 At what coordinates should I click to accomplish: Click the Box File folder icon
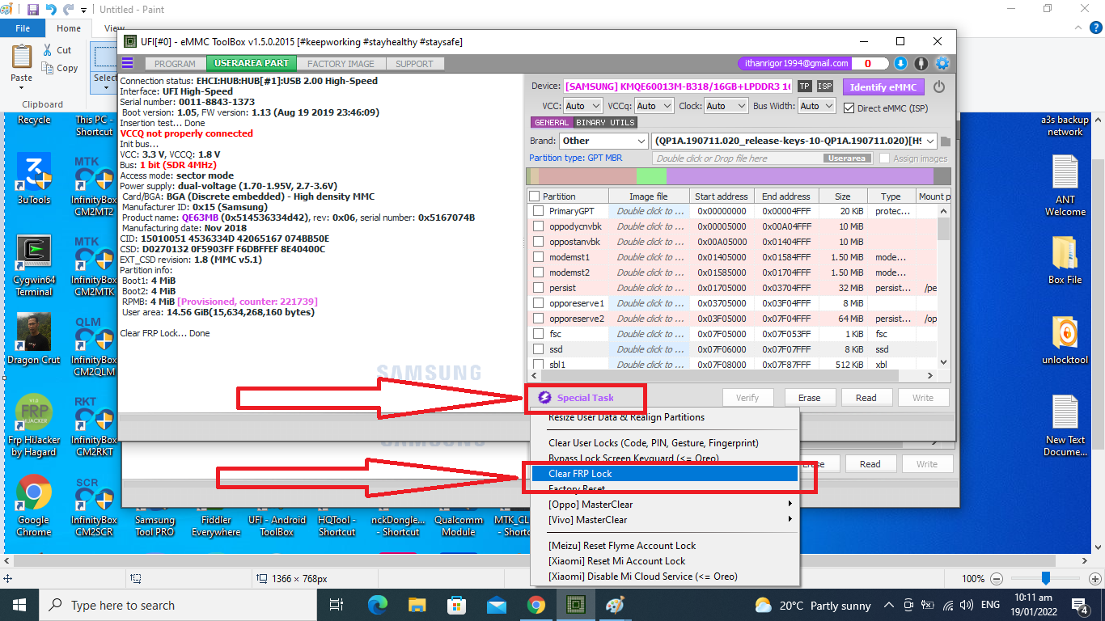tap(1065, 259)
